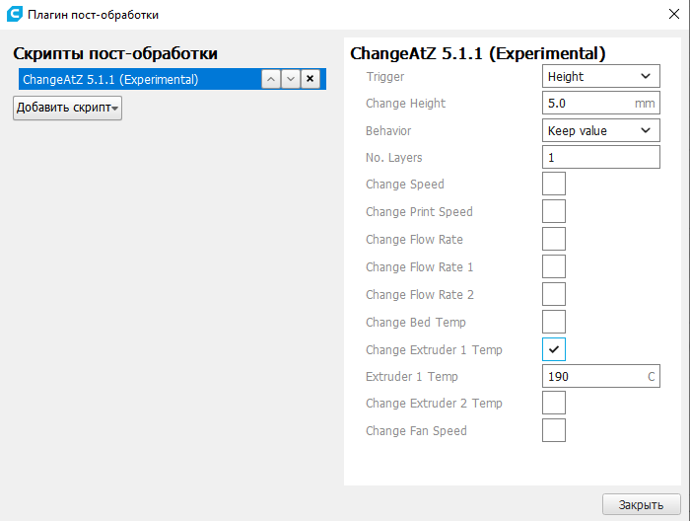
Task: Click the Cura logo in title bar
Action: tap(14, 14)
